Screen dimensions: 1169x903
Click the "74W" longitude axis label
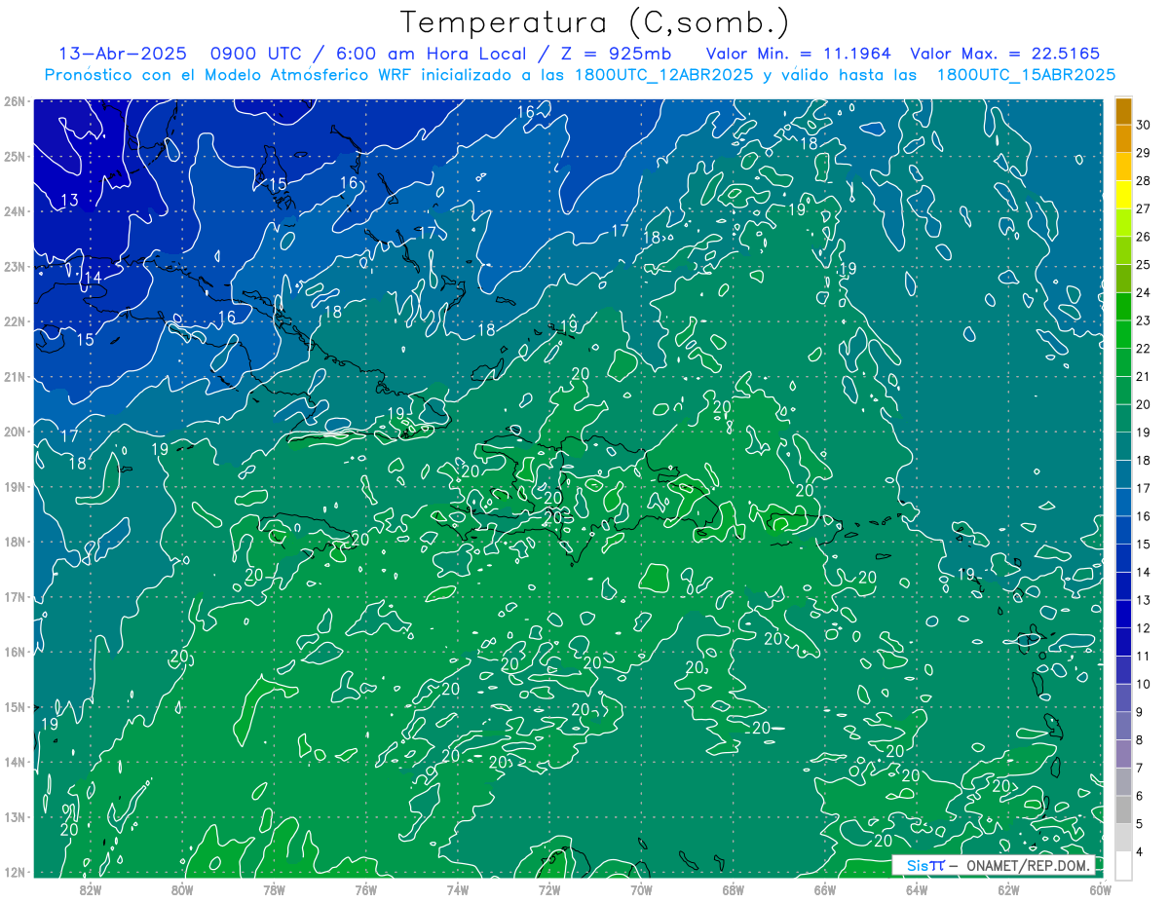457,889
